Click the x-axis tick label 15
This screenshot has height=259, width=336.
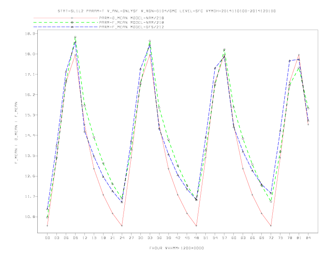pos(94,238)
